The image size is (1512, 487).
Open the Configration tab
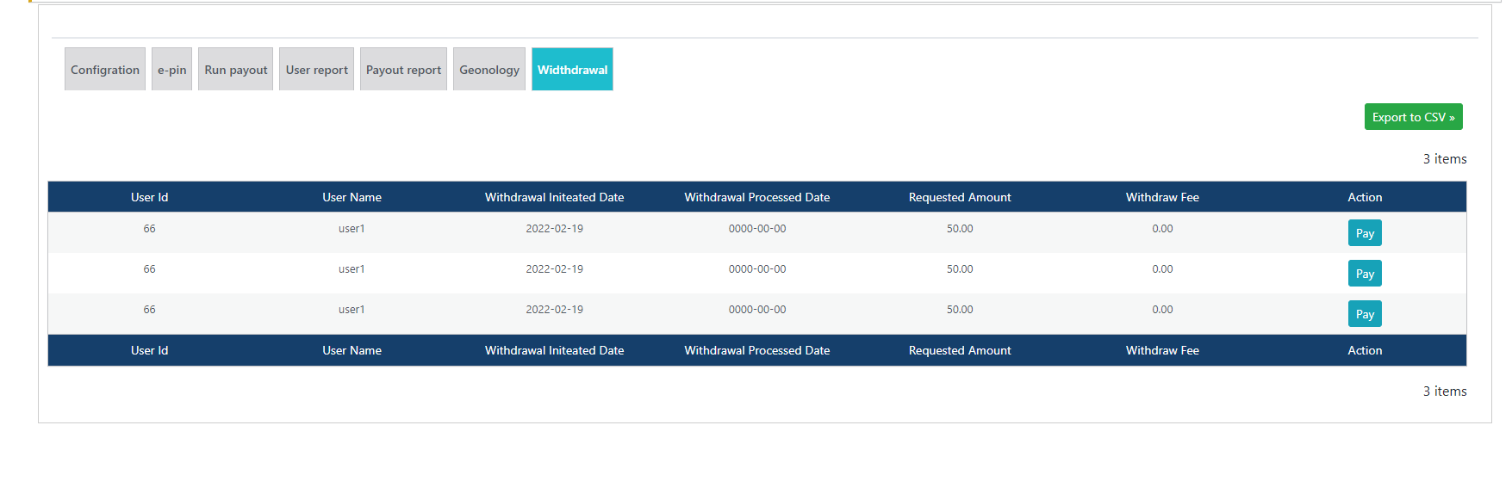click(105, 70)
